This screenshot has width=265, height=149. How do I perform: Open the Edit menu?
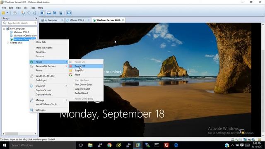[11, 8]
